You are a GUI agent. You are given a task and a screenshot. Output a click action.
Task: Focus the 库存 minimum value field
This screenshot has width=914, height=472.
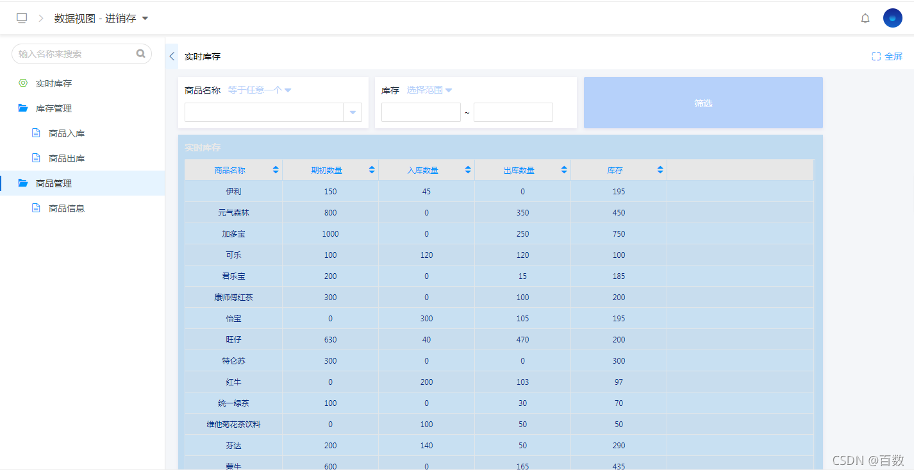point(421,112)
